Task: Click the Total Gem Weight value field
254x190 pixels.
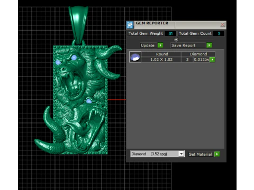Action: (170, 34)
